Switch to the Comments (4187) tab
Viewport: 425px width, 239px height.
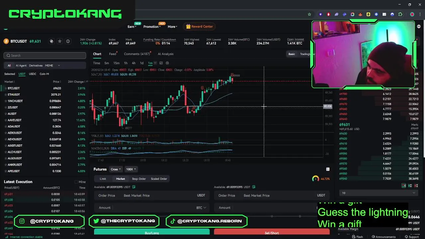pos(137,54)
